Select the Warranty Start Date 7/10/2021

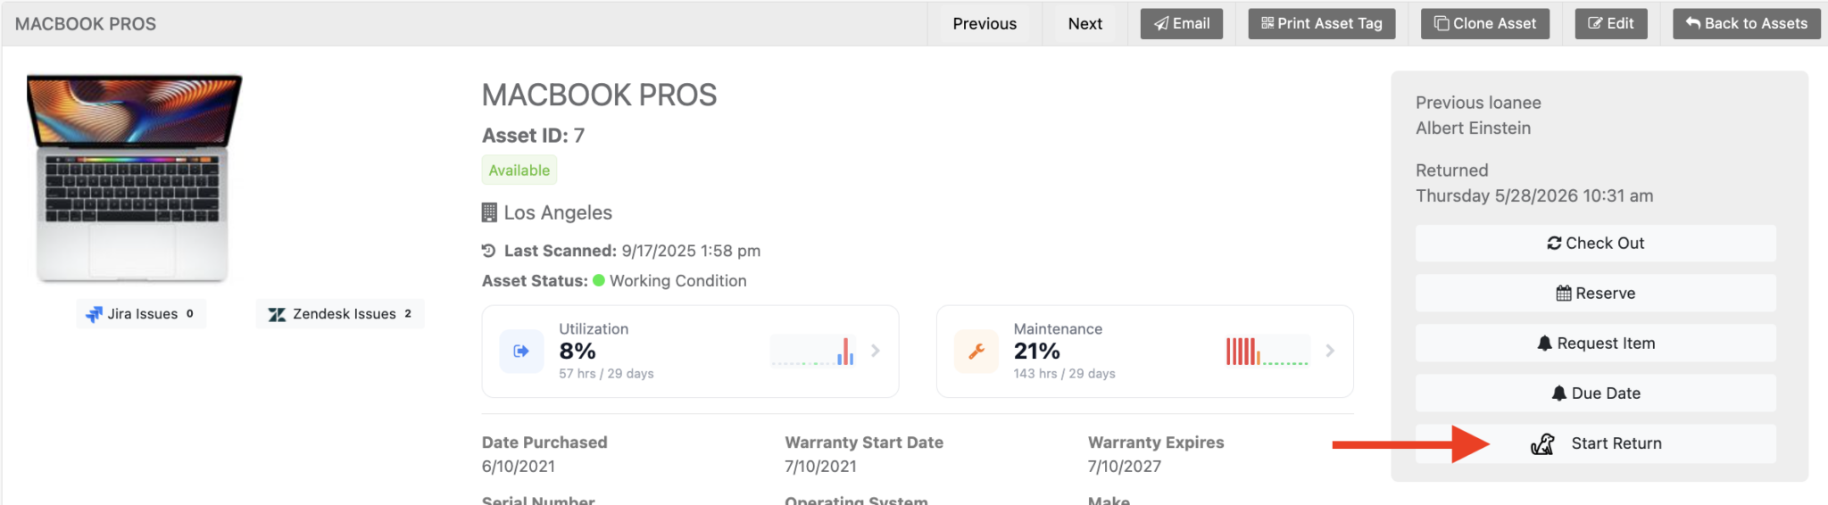[821, 467]
